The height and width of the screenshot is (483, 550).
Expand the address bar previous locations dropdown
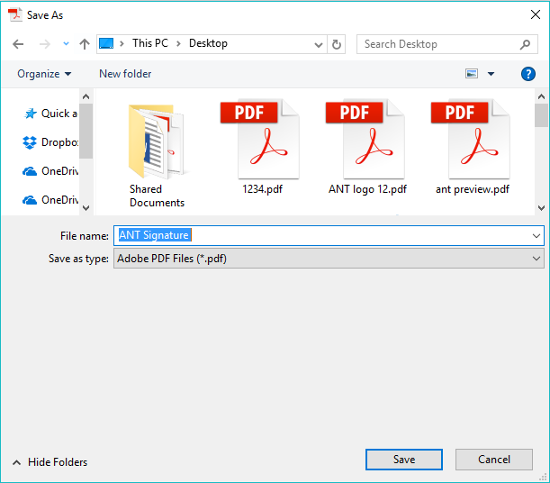pyautogui.click(x=319, y=43)
